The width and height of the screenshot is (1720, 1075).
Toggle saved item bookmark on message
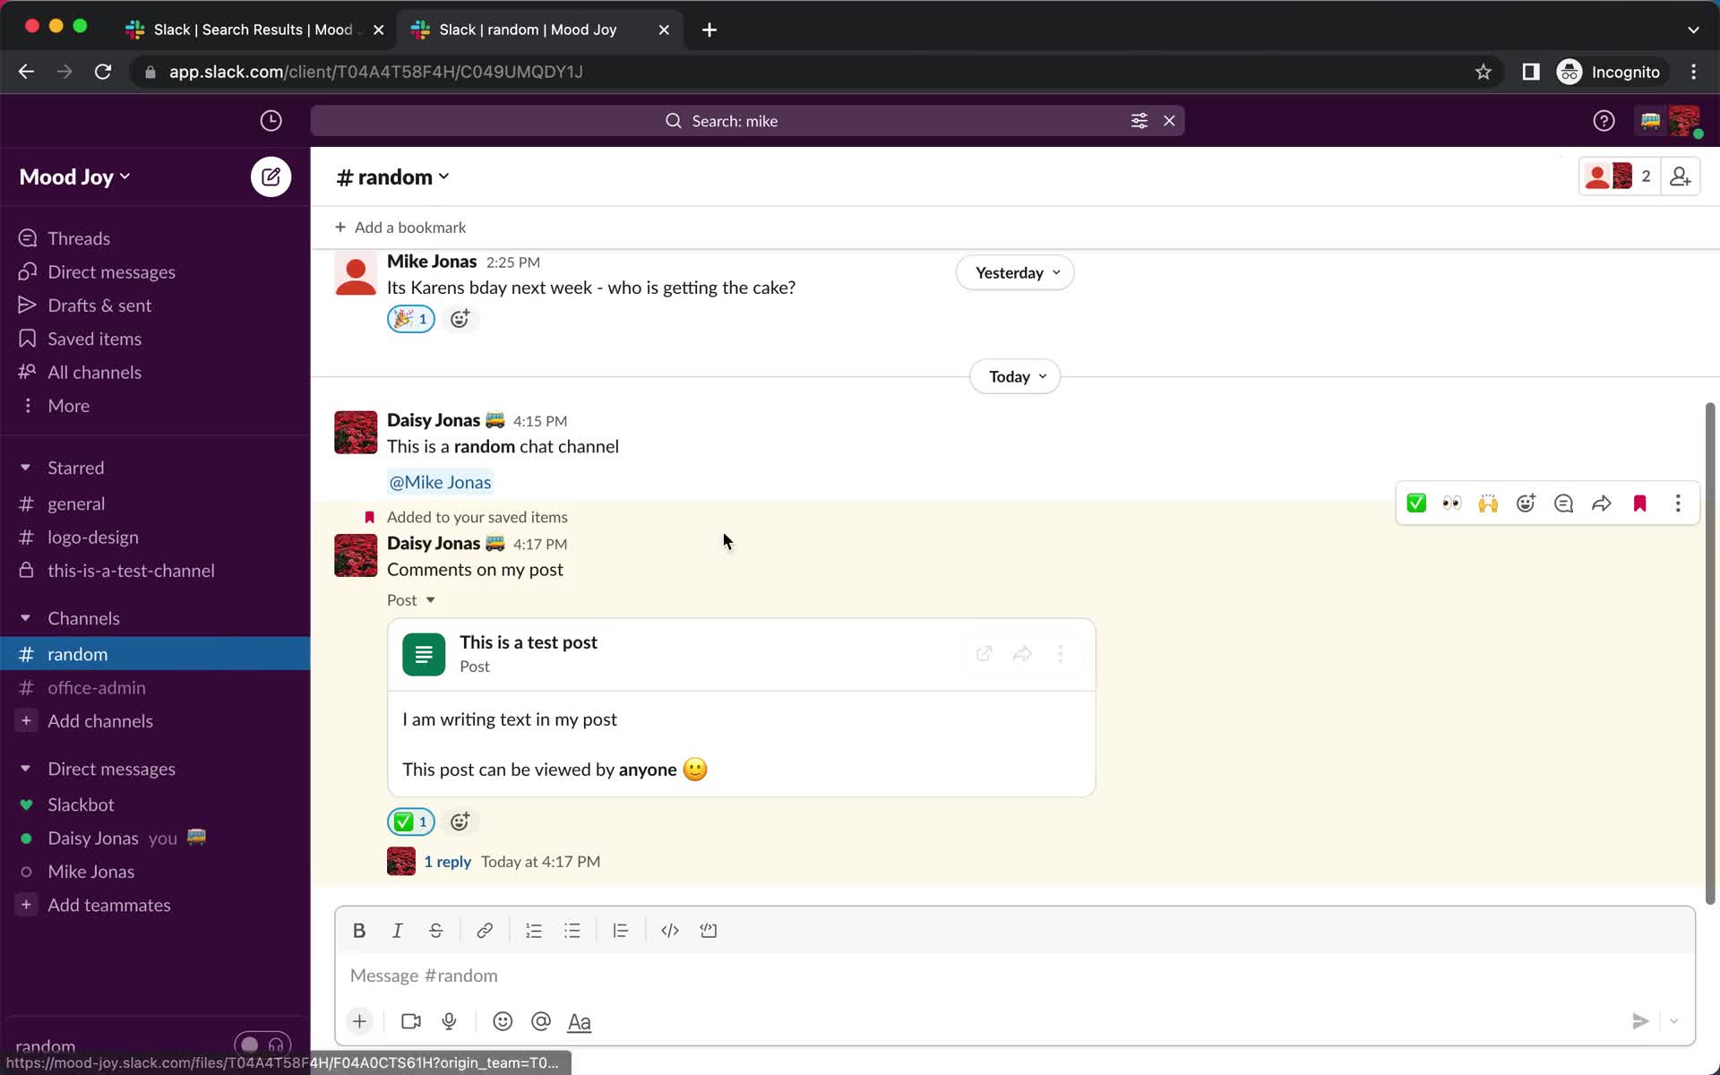tap(1639, 503)
